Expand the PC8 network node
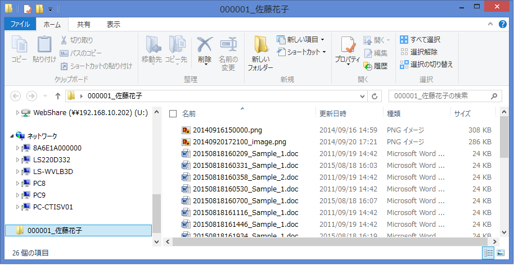The height and width of the screenshot is (265, 514). 17,184
